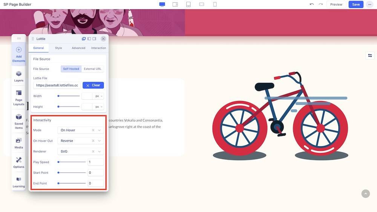Click the Height value input
This screenshot has width=377, height=212.
(87, 107)
